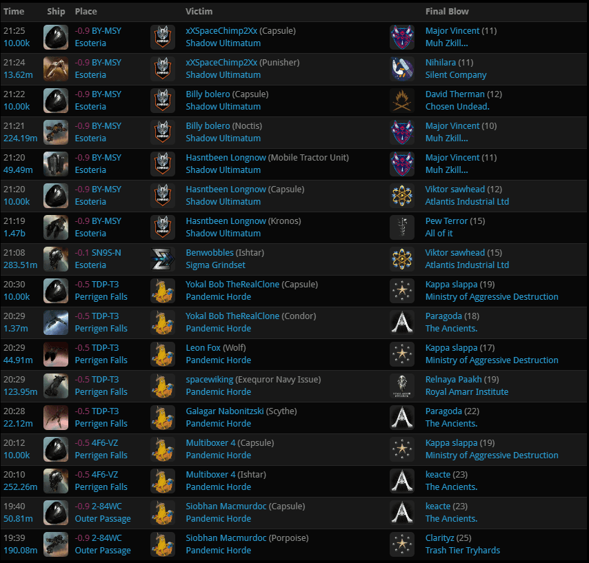Open the Exequror Navy Issue ship thumbnail
Screen dimensions: 589x563
point(56,386)
